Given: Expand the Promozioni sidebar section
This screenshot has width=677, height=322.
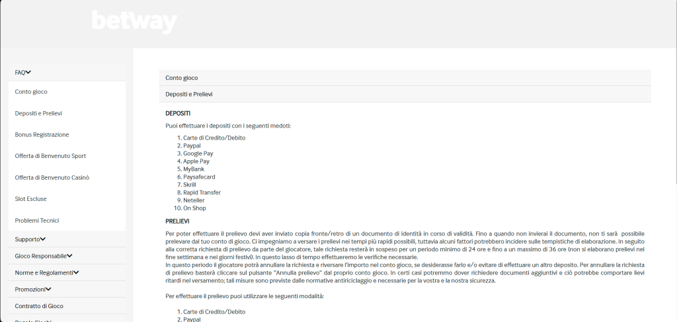Looking at the screenshot, I should click(33, 289).
